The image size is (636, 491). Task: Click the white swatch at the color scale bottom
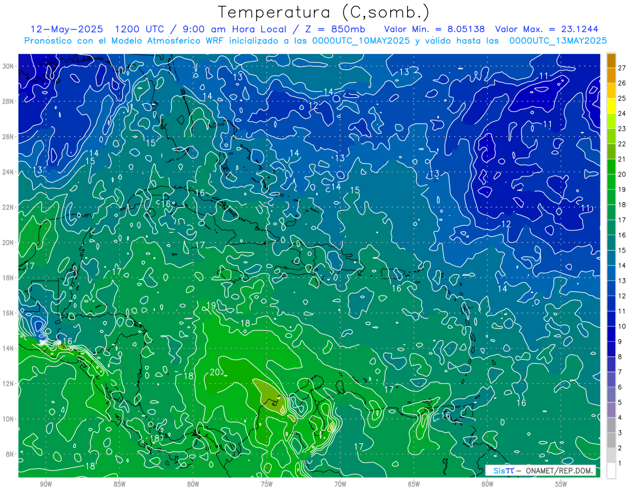(x=611, y=471)
